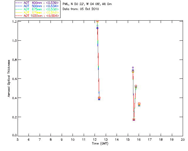Click the AOT 1020nm legend entry
188x151 pixels.
coord(37,16)
